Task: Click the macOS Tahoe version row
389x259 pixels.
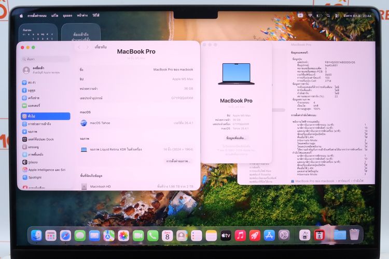Action: tap(136, 123)
